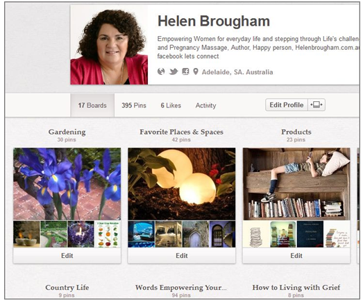
Task: Click the Edit Profile button
Action: pyautogui.click(x=287, y=105)
